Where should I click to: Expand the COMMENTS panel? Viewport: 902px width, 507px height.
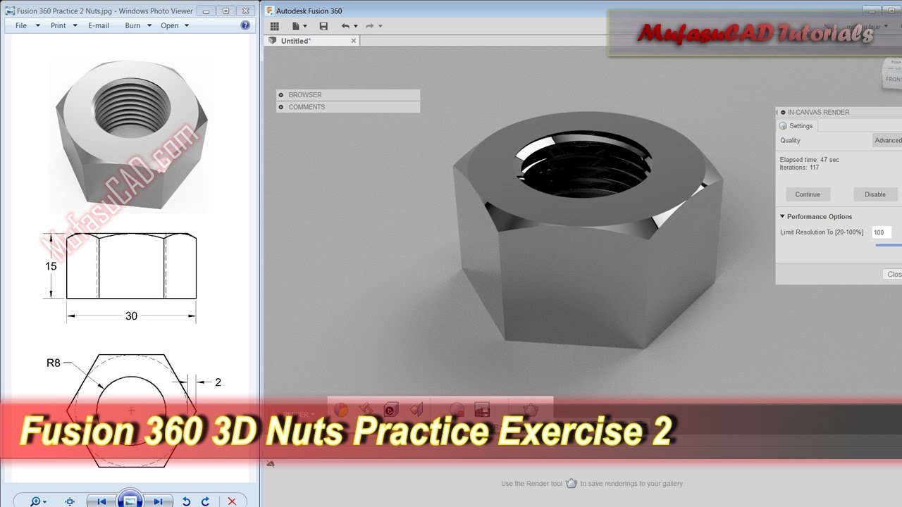pyautogui.click(x=281, y=107)
